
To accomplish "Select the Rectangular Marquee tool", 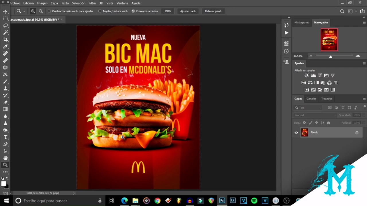I will [5, 19].
